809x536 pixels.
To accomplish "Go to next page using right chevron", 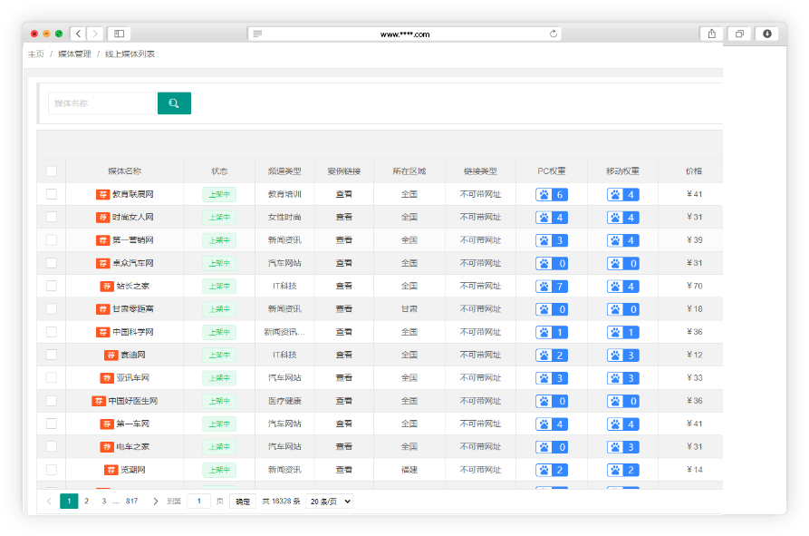I will coord(155,501).
